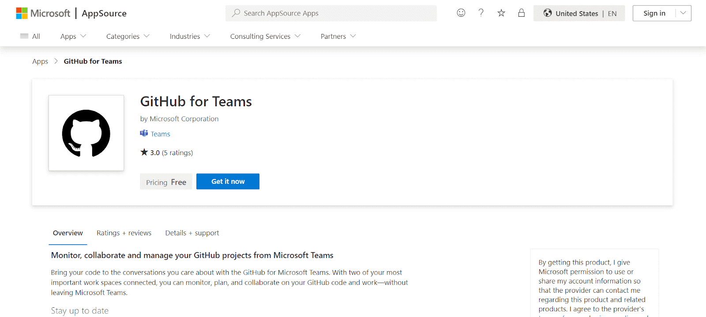
Task: Click the Get it now button
Action: (x=228, y=181)
